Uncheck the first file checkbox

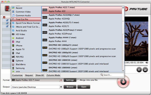(7, 20)
